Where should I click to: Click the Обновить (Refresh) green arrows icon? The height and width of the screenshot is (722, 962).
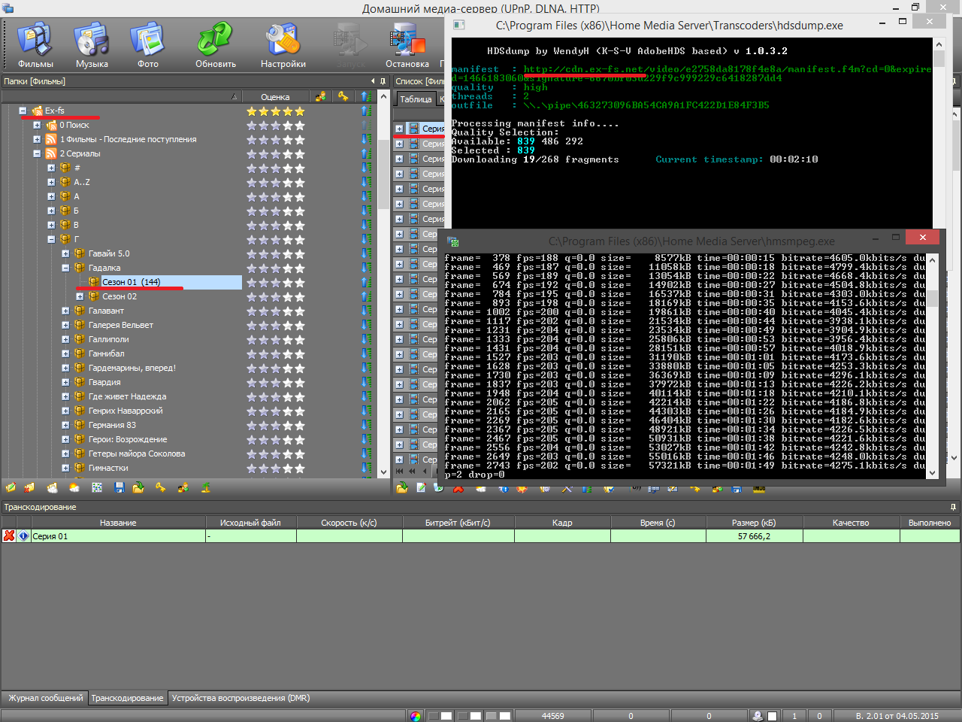[216, 45]
